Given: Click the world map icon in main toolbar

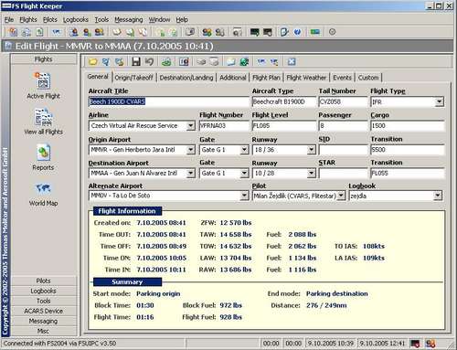Looking at the screenshot, I should [57, 32].
